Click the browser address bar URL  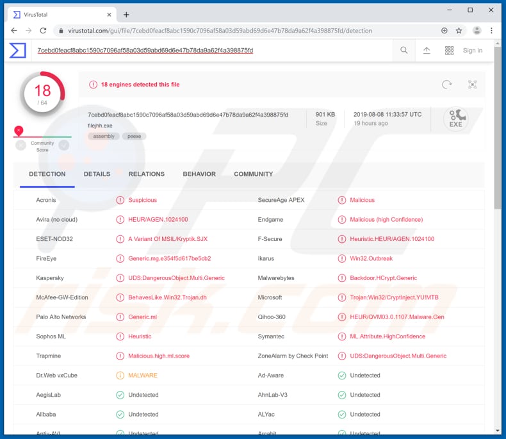click(x=220, y=31)
